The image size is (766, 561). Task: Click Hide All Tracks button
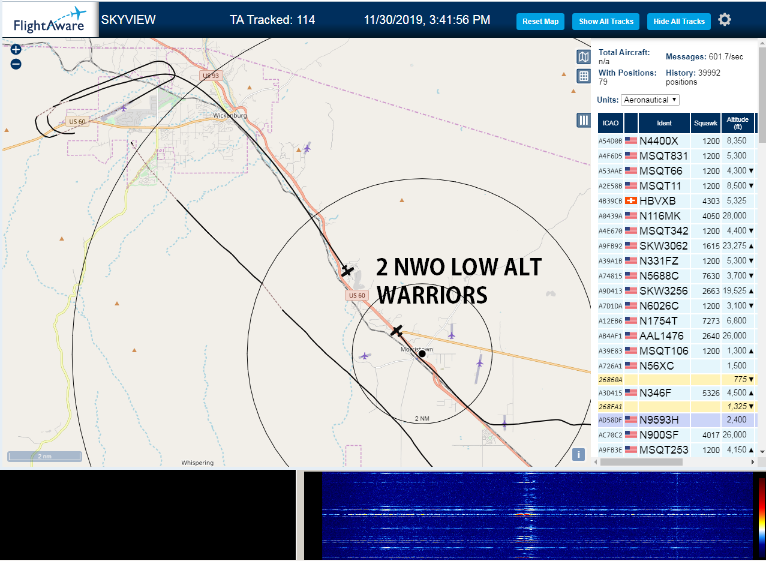(x=679, y=22)
